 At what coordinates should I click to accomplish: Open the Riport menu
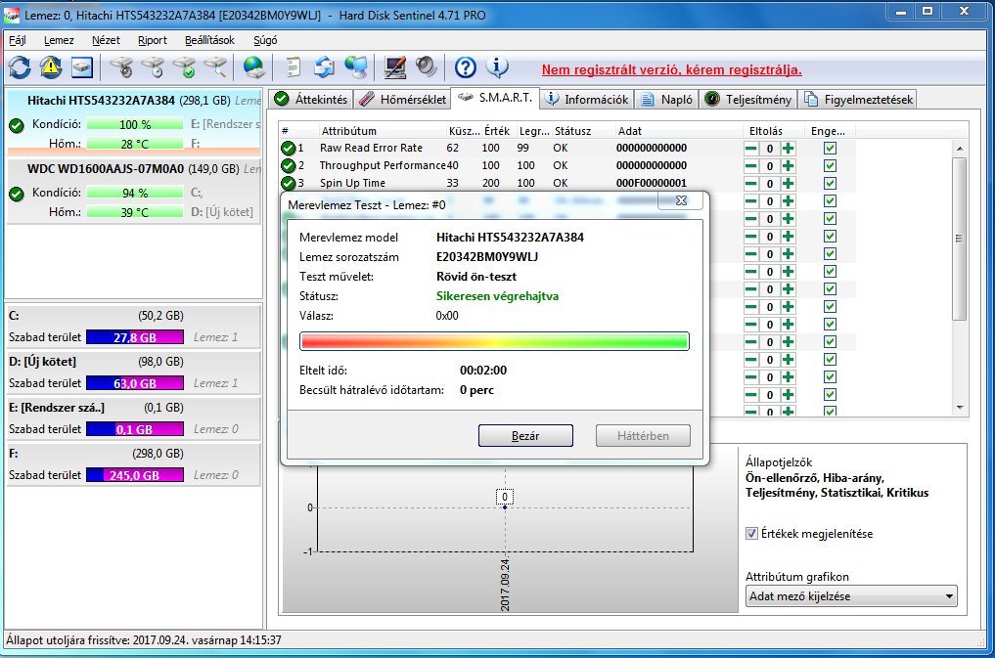(x=153, y=40)
